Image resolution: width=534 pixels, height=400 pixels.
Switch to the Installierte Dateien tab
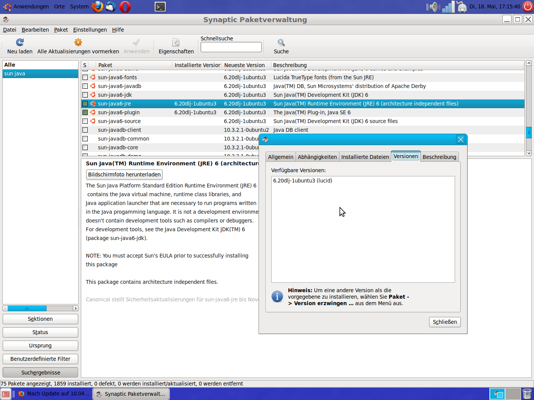365,157
